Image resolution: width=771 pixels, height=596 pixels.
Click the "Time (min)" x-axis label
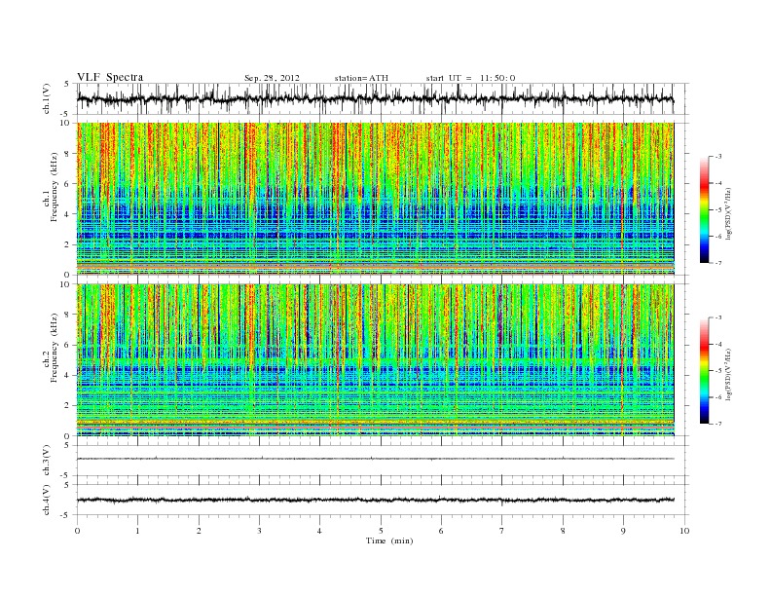(389, 540)
